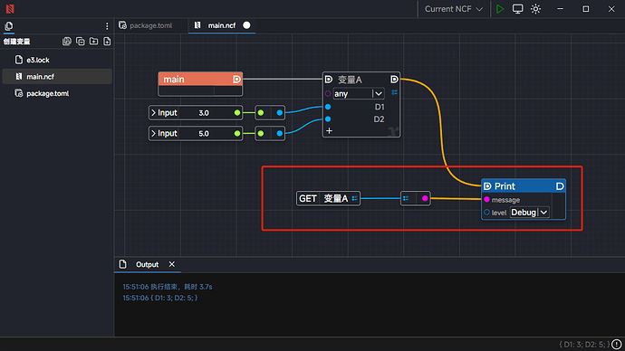625x351 pixels.
Task: Click the green output port of the Input 5.0 node
Action: tap(237, 133)
